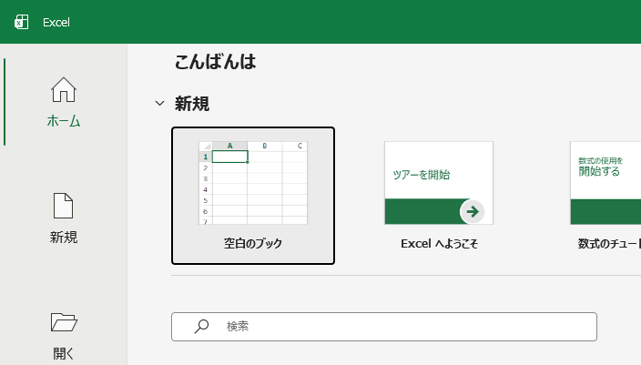Select the ホーム label in sidebar
Viewport: 641px width, 365px height.
click(64, 121)
